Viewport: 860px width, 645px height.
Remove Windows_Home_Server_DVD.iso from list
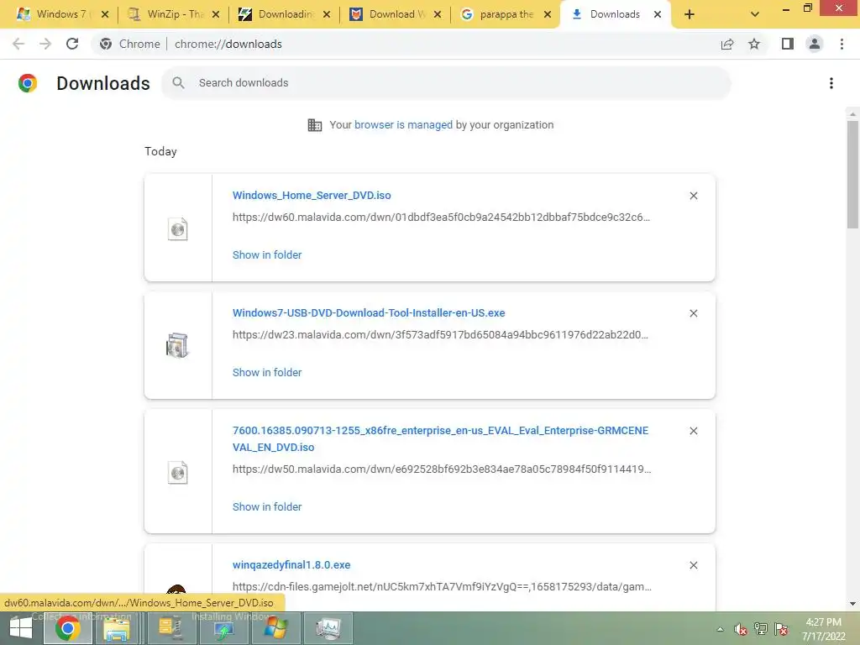tap(694, 196)
